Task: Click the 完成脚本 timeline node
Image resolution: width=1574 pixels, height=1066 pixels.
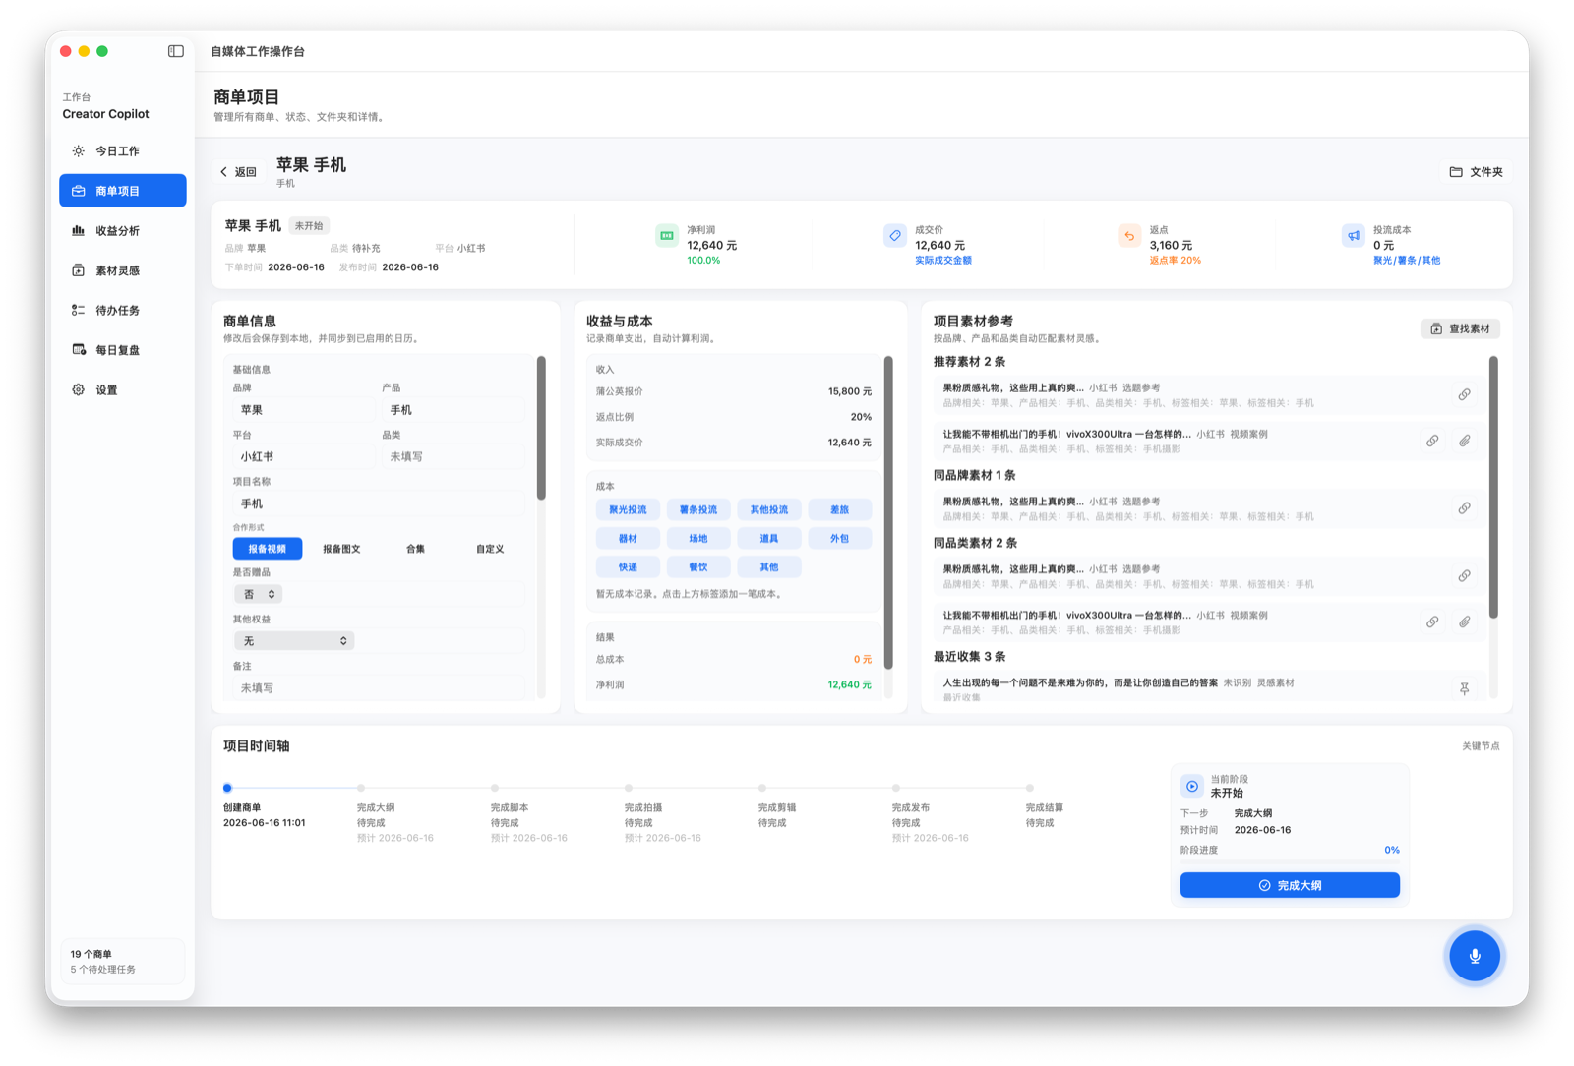Action: click(x=495, y=788)
